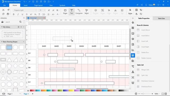The height and width of the screenshot is (96, 170).
Task: Decrease font size with the A-down icon
Action: (x=53, y=10)
